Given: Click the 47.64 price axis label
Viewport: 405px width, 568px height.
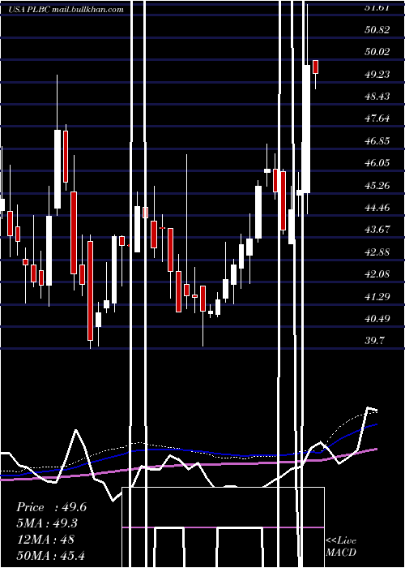Looking at the screenshot, I should (x=377, y=118).
